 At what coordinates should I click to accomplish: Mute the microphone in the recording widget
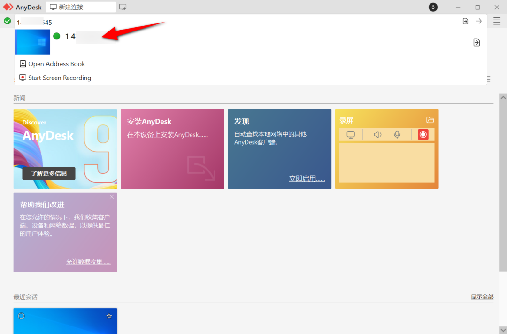pyautogui.click(x=397, y=134)
